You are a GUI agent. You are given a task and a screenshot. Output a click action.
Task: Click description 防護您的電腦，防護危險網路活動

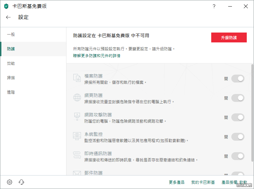pyautogui.click(x=125, y=121)
